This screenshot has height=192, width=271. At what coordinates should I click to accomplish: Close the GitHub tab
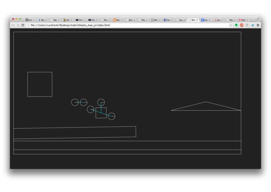[34, 20]
